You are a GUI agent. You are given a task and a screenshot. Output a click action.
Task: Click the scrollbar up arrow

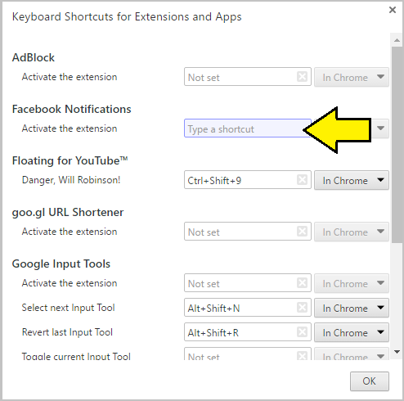click(397, 40)
